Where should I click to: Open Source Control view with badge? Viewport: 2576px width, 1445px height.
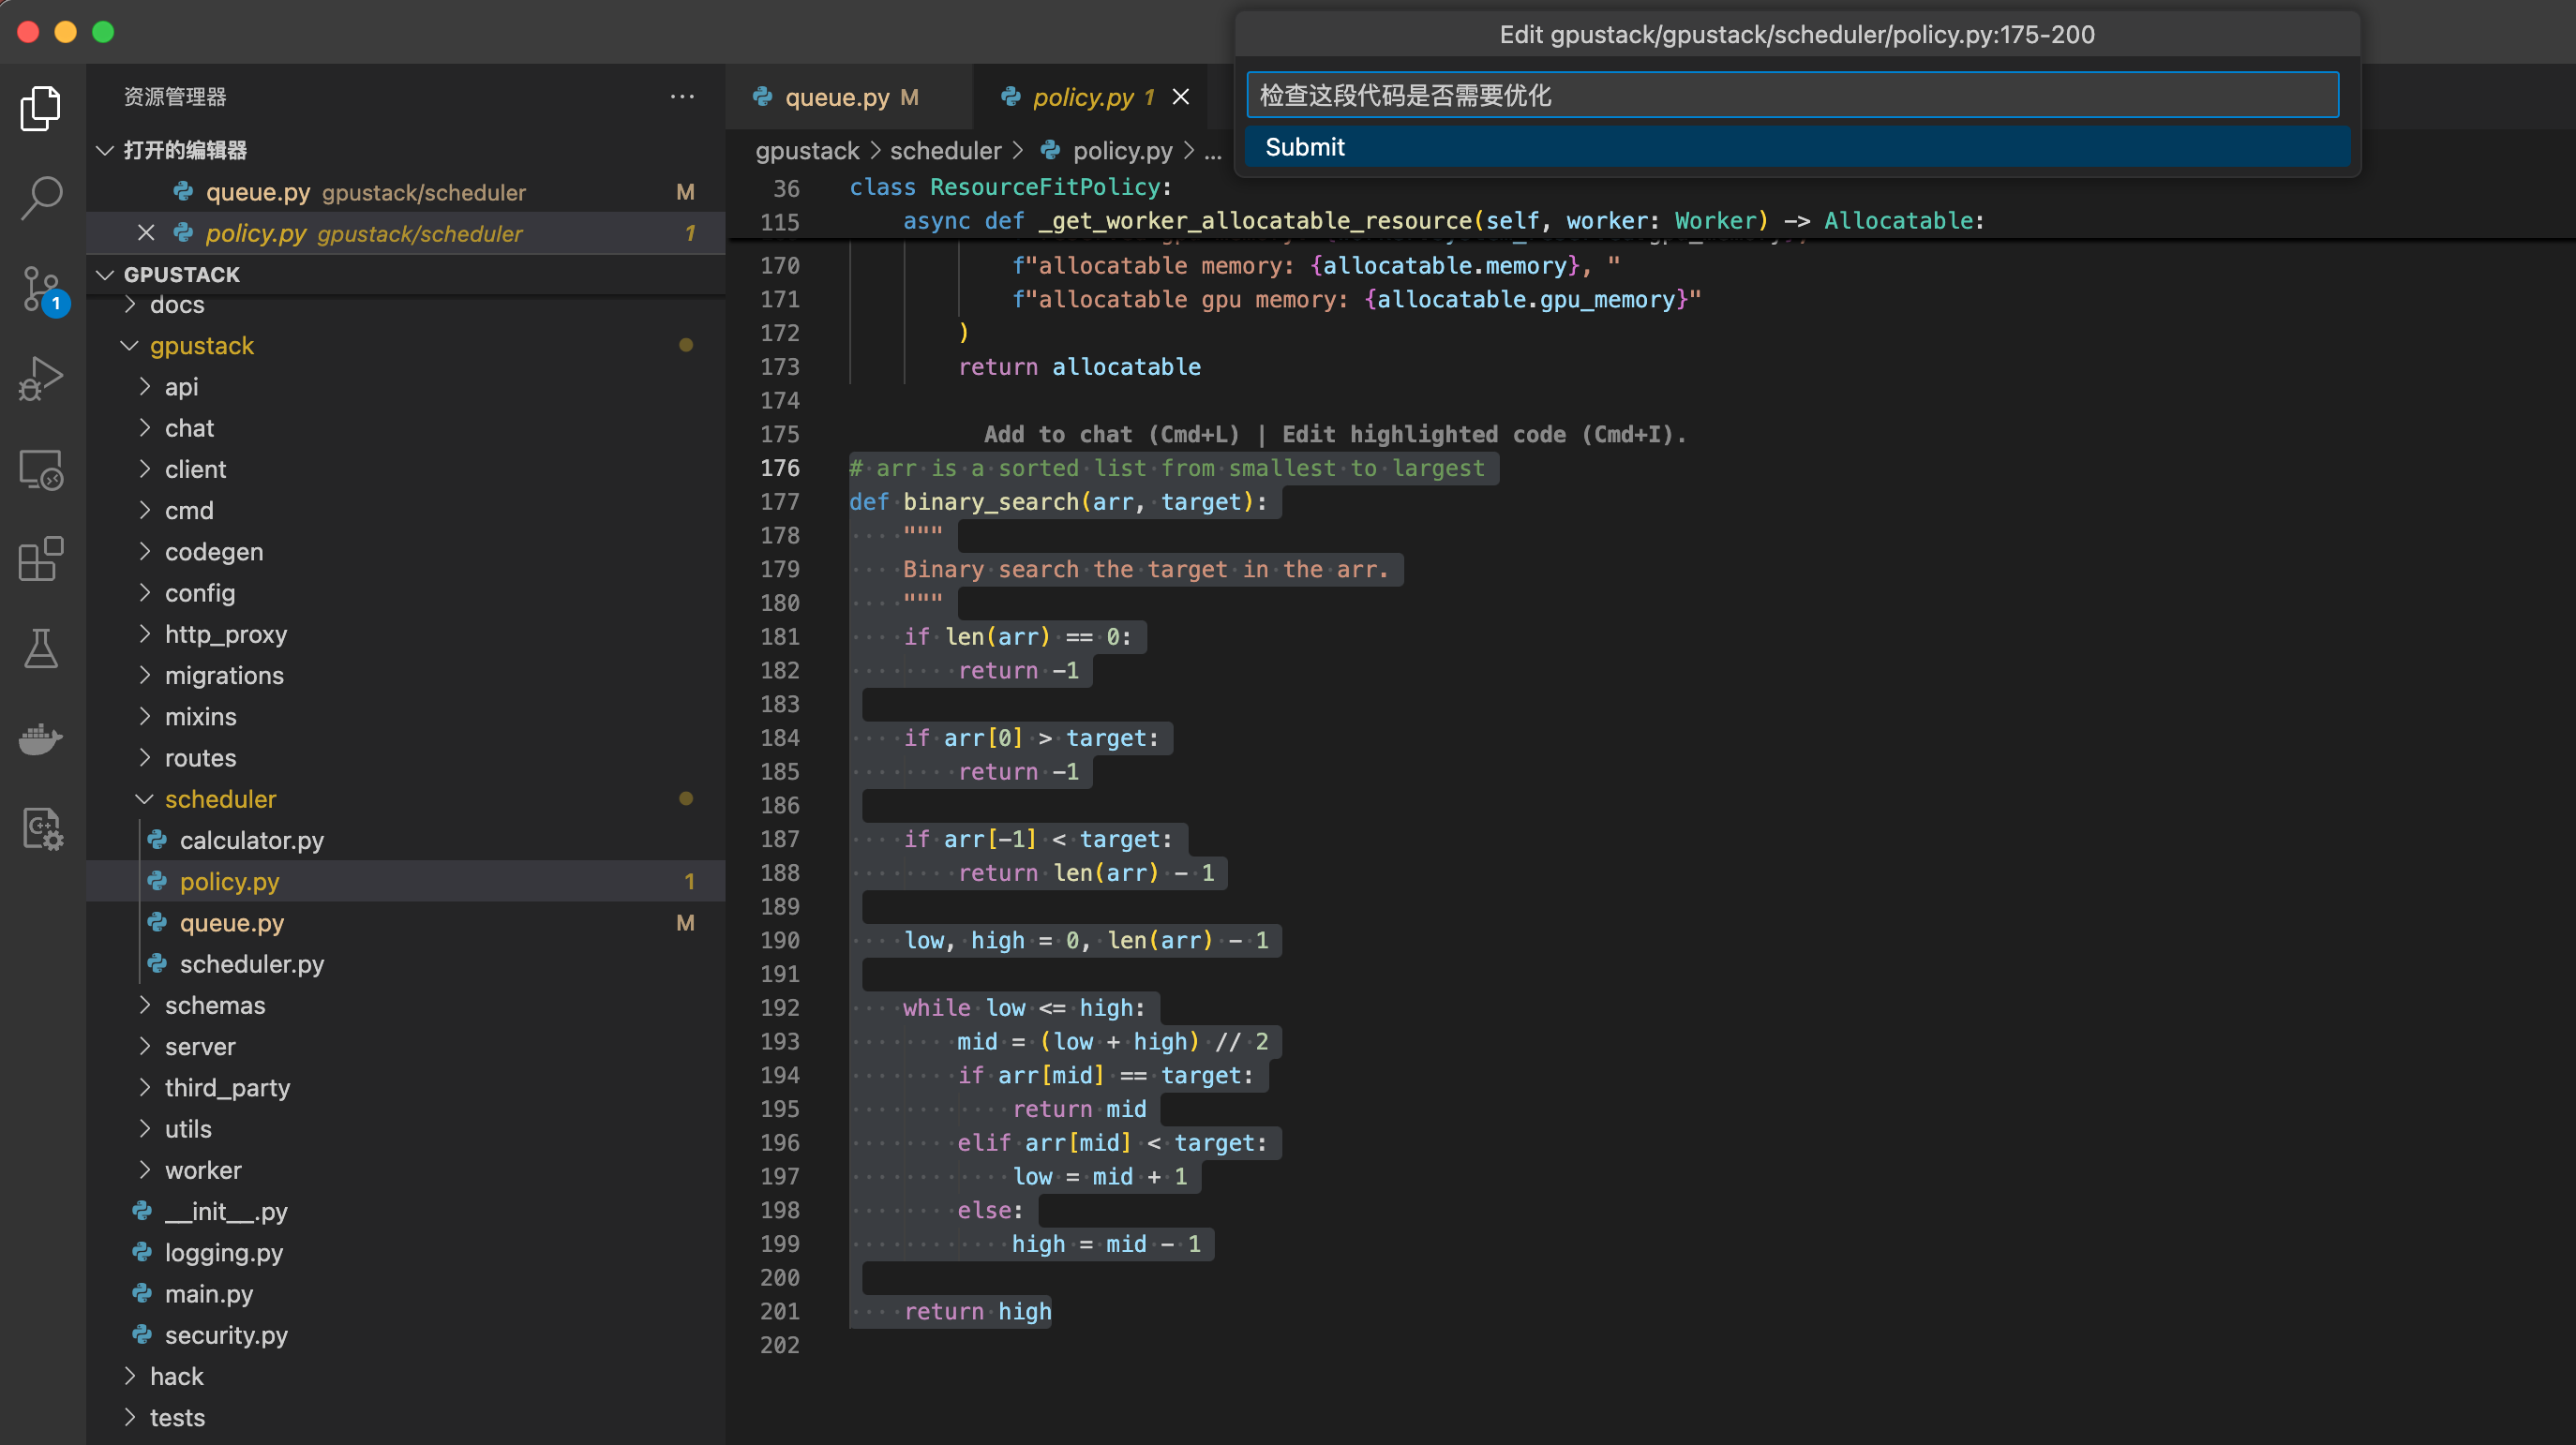41,289
